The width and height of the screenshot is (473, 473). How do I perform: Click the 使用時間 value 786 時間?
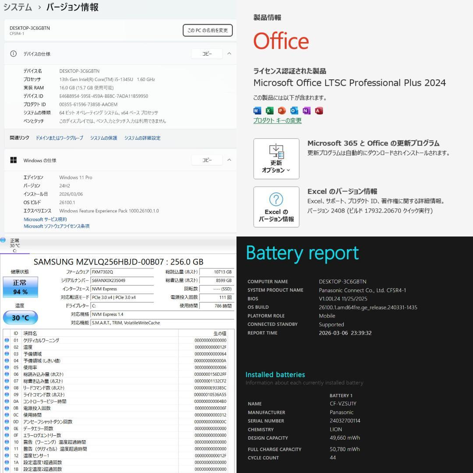coord(217,306)
